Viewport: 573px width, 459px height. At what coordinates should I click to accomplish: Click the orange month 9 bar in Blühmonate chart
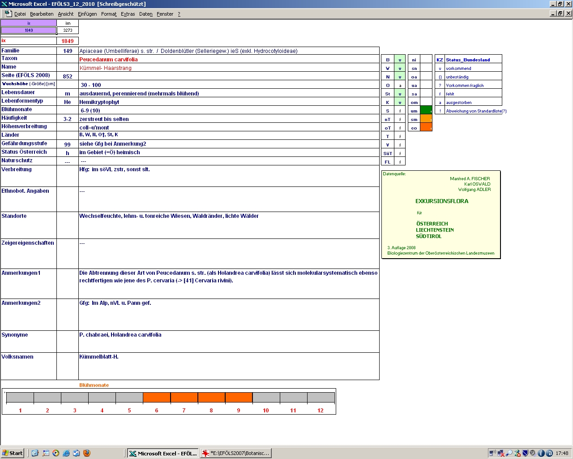click(239, 398)
